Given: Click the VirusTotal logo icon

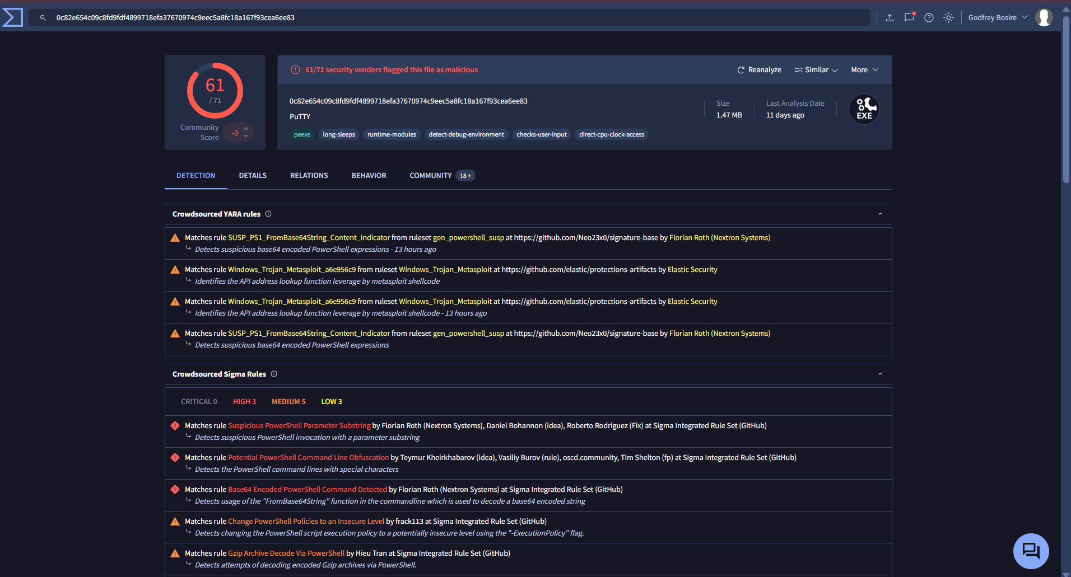Looking at the screenshot, I should pos(12,17).
